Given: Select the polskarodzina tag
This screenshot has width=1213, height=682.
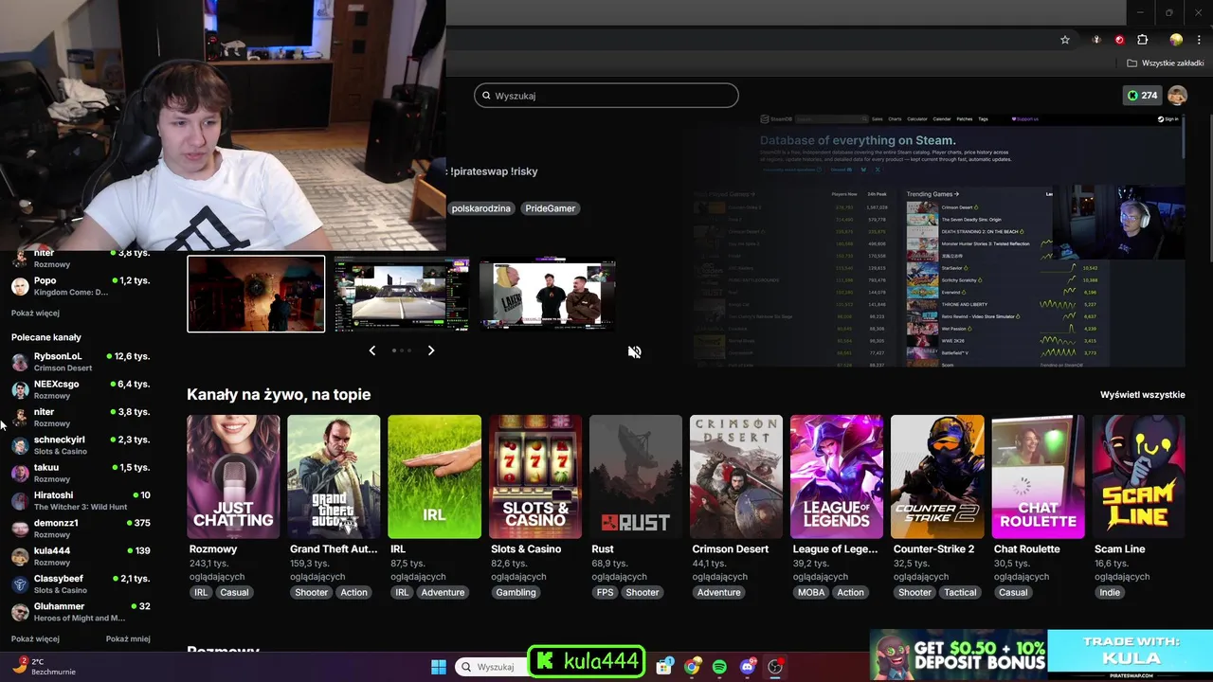Looking at the screenshot, I should click(481, 208).
